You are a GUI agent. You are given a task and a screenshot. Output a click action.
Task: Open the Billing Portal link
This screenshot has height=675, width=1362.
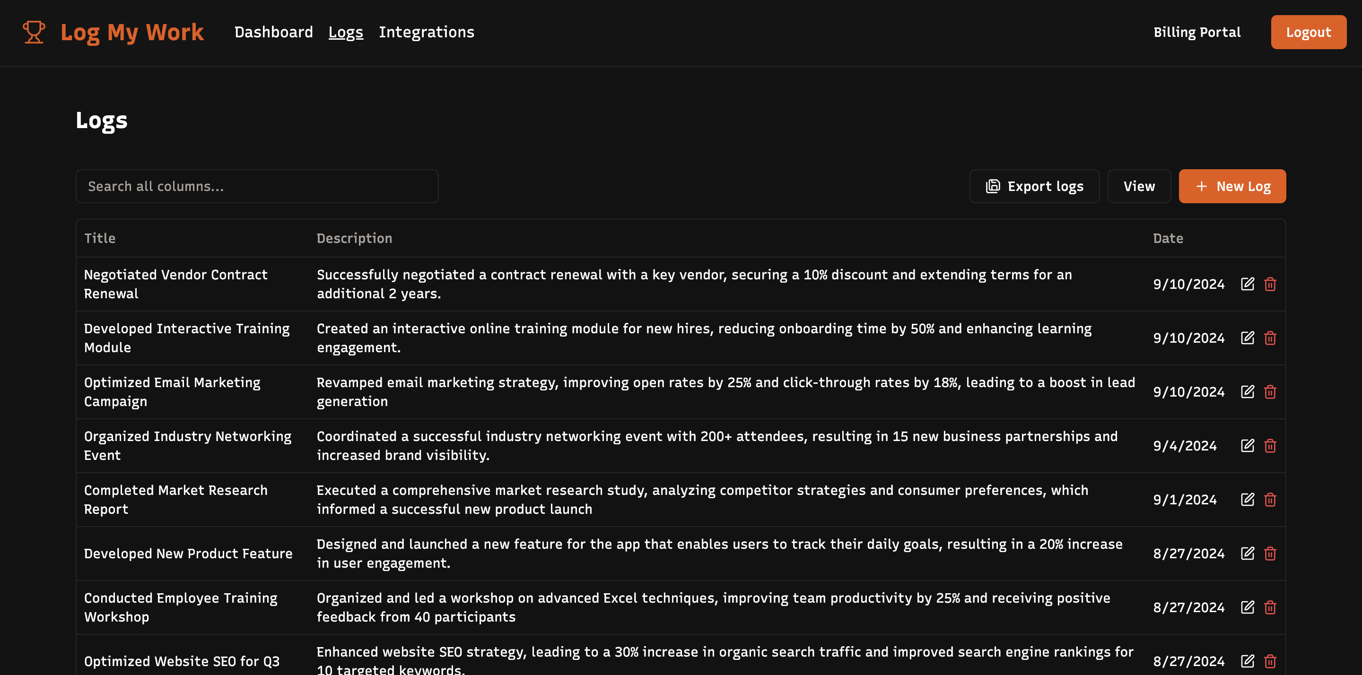[x=1197, y=32]
